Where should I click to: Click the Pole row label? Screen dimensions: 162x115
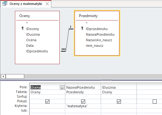click(x=23, y=87)
